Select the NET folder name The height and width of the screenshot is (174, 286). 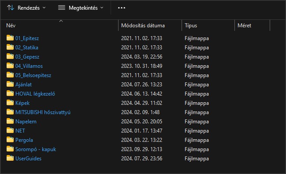click(20, 131)
